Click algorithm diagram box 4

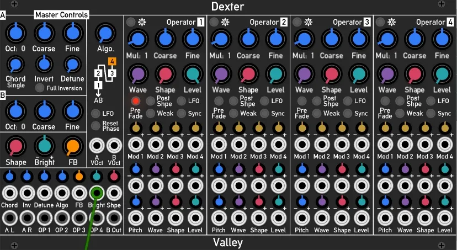[112, 62]
